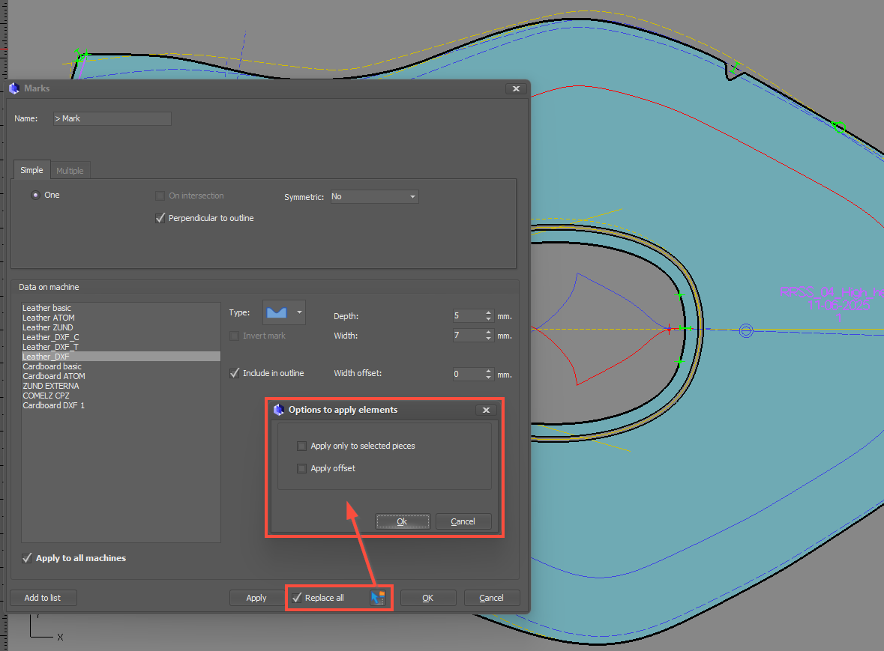The image size is (884, 651).
Task: Click the Add to list button
Action: (43, 598)
